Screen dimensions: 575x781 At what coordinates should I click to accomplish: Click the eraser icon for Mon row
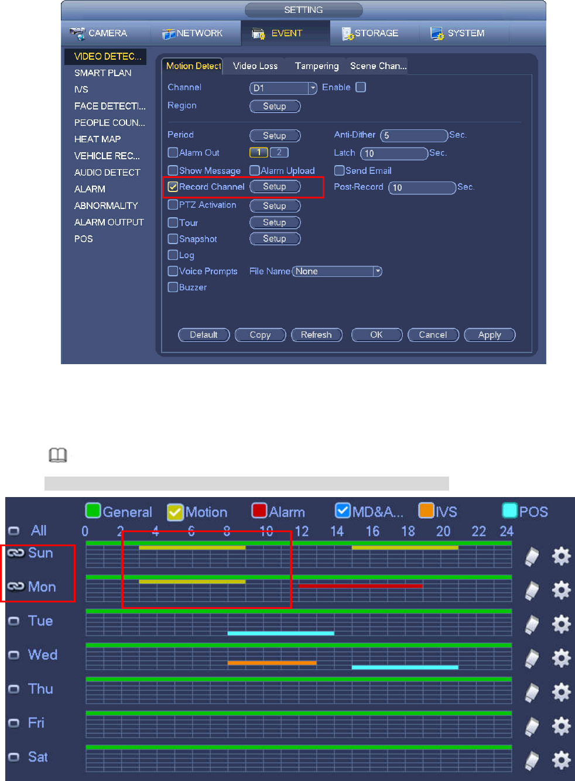click(x=532, y=591)
